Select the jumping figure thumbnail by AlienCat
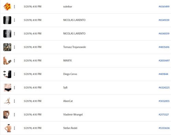Viewport: 171px width, 135px height. click(7, 101)
